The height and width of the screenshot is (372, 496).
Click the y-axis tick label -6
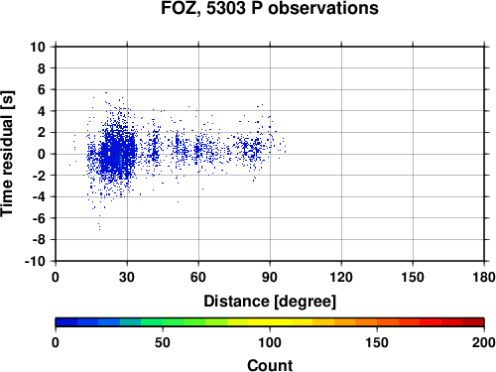tap(39, 218)
